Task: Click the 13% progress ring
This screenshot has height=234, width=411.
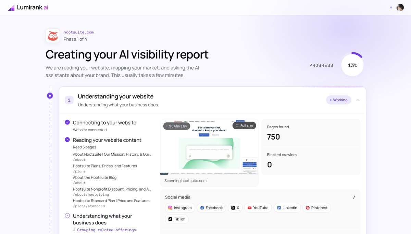Action: 352,65
